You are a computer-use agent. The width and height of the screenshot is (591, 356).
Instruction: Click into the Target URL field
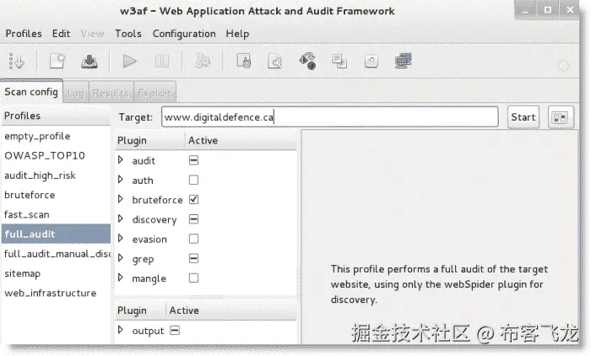330,117
